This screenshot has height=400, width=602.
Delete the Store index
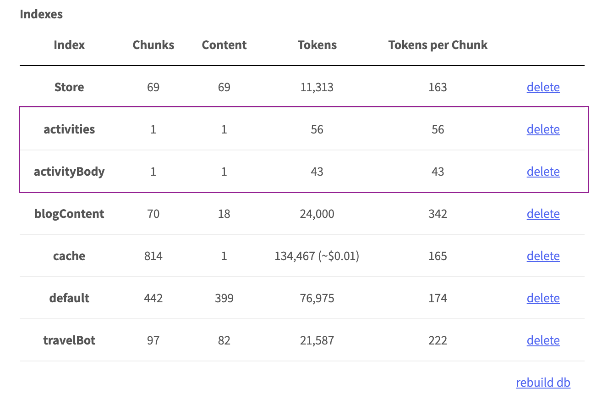pyautogui.click(x=543, y=87)
